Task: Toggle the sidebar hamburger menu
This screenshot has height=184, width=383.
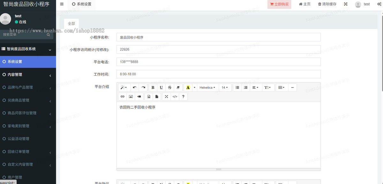Action: 62,4
